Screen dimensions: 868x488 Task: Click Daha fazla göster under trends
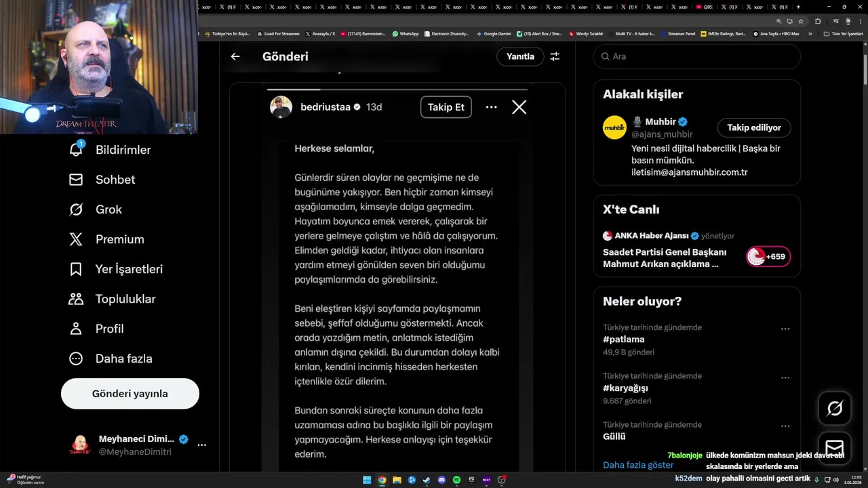click(x=638, y=465)
